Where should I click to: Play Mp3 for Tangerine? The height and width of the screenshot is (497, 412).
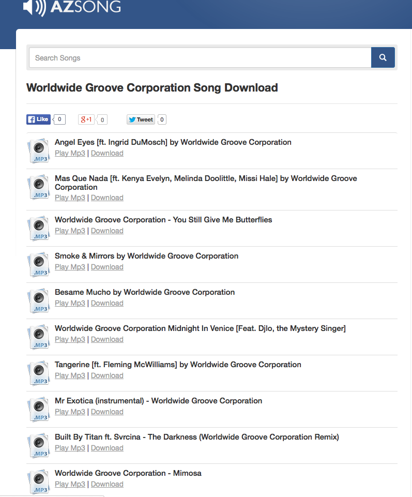[x=70, y=375]
